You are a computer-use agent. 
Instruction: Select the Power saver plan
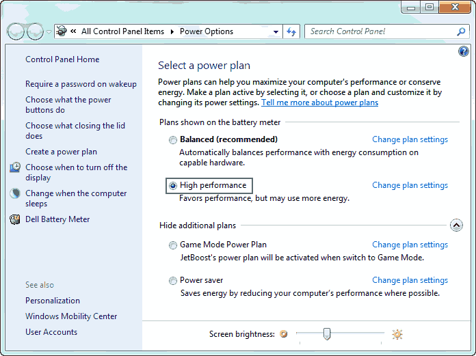173,280
